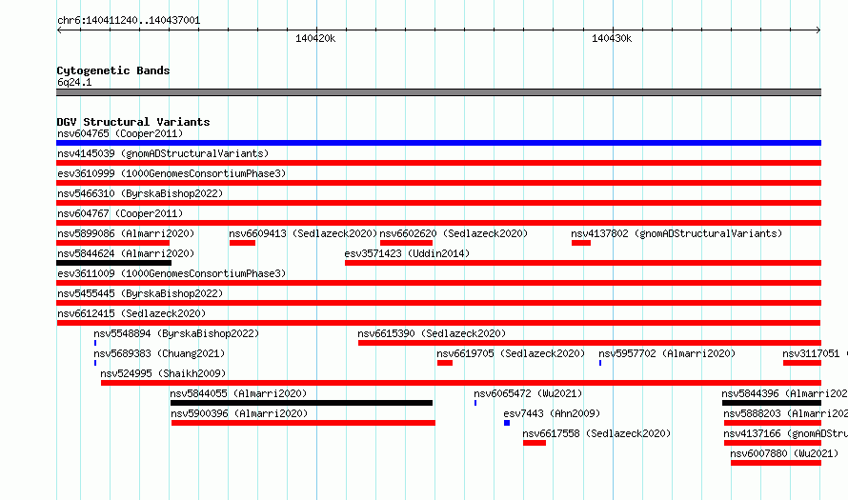848x500 pixels.
Task: Click the nsv5548894 (ByrskaBishop2022) label
Action: coord(176,333)
